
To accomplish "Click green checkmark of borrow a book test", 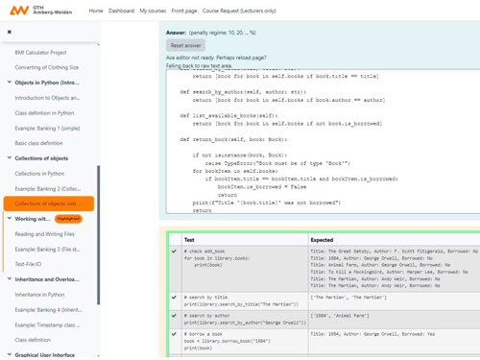I will [174, 334].
